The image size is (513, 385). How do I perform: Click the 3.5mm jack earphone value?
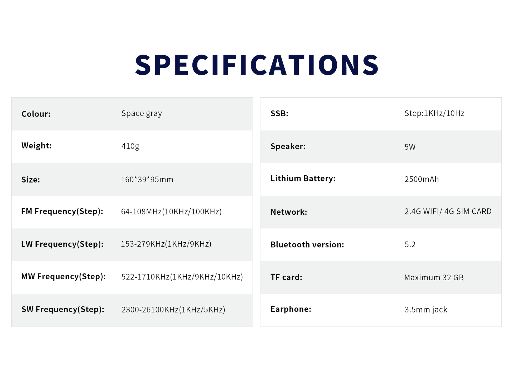pos(426,310)
